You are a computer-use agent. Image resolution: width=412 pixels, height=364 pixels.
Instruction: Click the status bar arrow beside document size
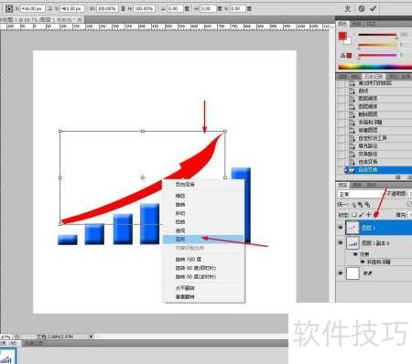point(91,337)
